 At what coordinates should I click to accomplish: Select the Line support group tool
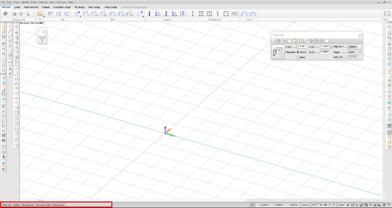175,14
